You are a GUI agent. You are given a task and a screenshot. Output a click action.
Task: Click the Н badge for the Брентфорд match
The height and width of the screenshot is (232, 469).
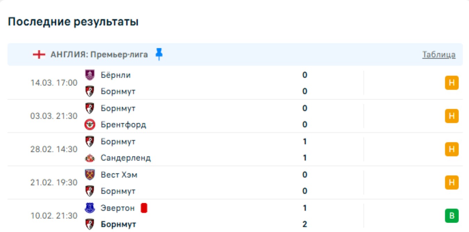[452, 116]
